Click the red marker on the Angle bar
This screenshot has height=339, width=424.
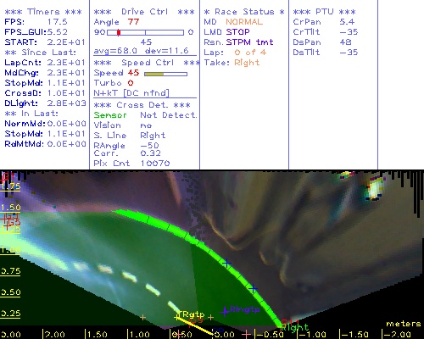[119, 32]
